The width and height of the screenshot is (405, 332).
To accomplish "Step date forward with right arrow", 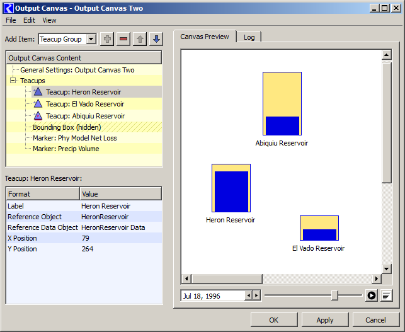I will pos(256,295).
